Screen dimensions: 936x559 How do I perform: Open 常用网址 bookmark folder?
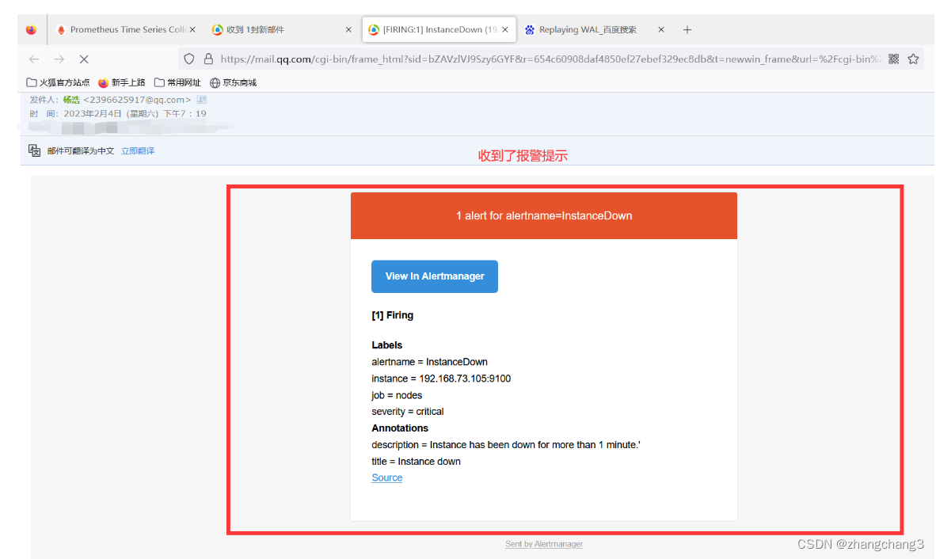pyautogui.click(x=177, y=83)
